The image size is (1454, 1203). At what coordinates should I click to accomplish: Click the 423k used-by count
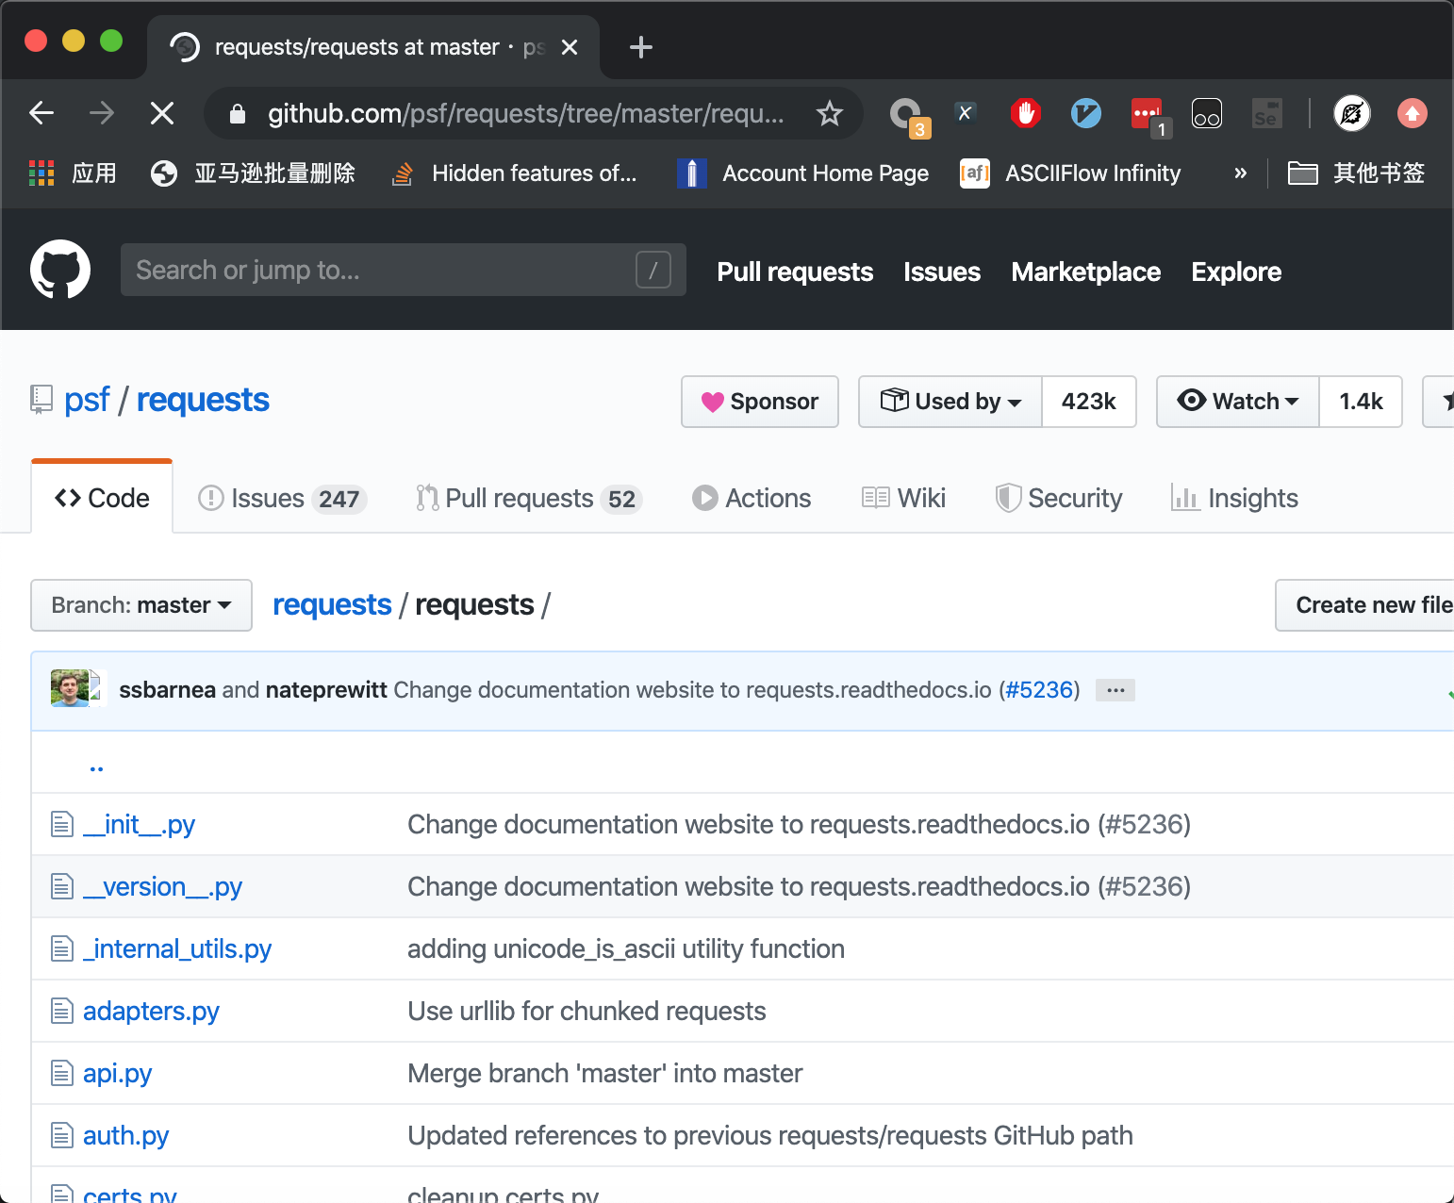point(1089,402)
